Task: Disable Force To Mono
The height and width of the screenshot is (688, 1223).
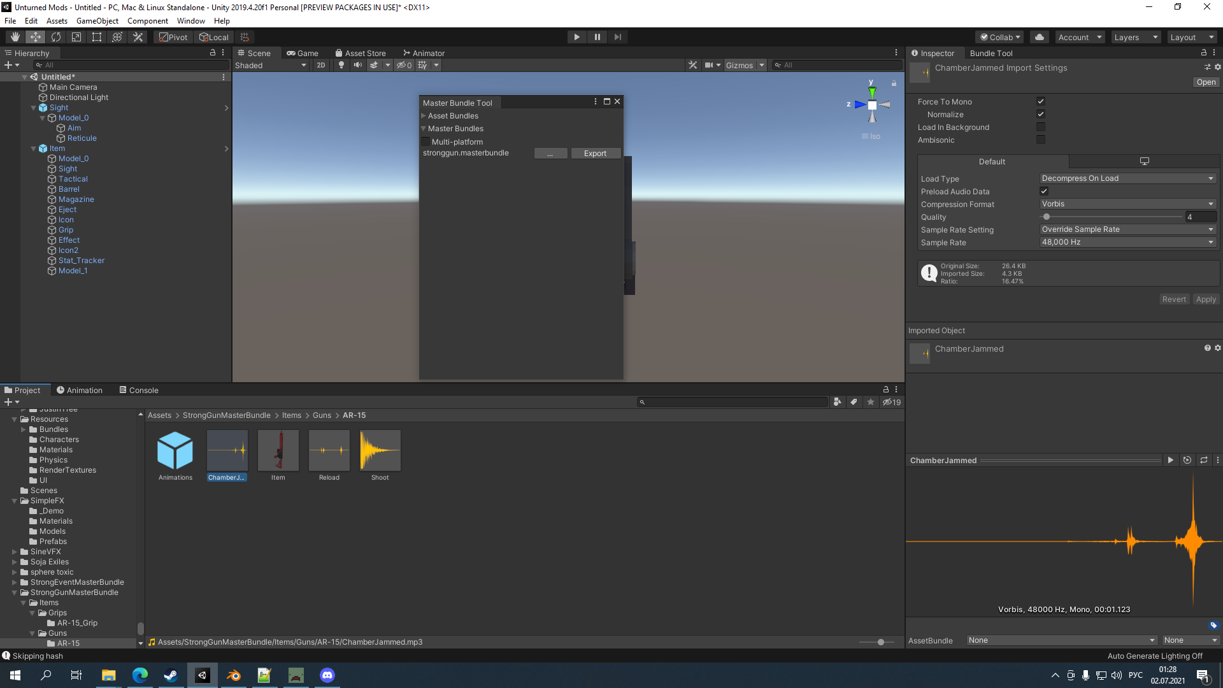Action: click(x=1041, y=101)
